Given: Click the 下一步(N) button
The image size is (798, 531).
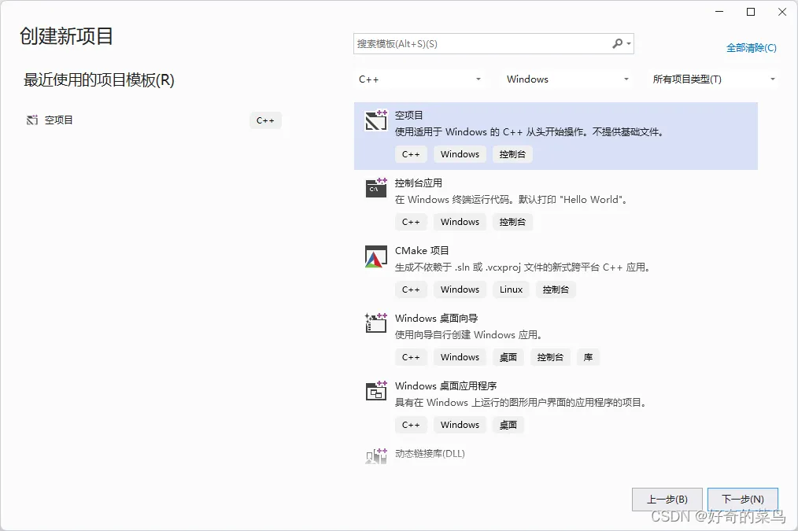Looking at the screenshot, I should pyautogui.click(x=743, y=500).
